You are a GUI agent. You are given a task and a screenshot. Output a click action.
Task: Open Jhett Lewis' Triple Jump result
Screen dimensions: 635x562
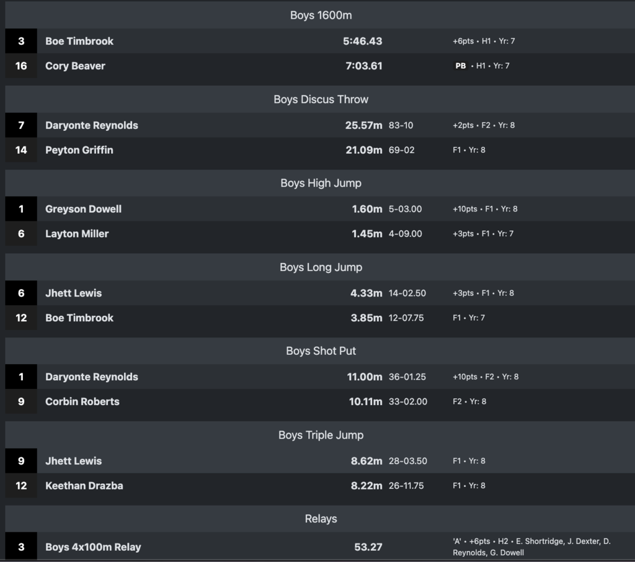(x=73, y=461)
